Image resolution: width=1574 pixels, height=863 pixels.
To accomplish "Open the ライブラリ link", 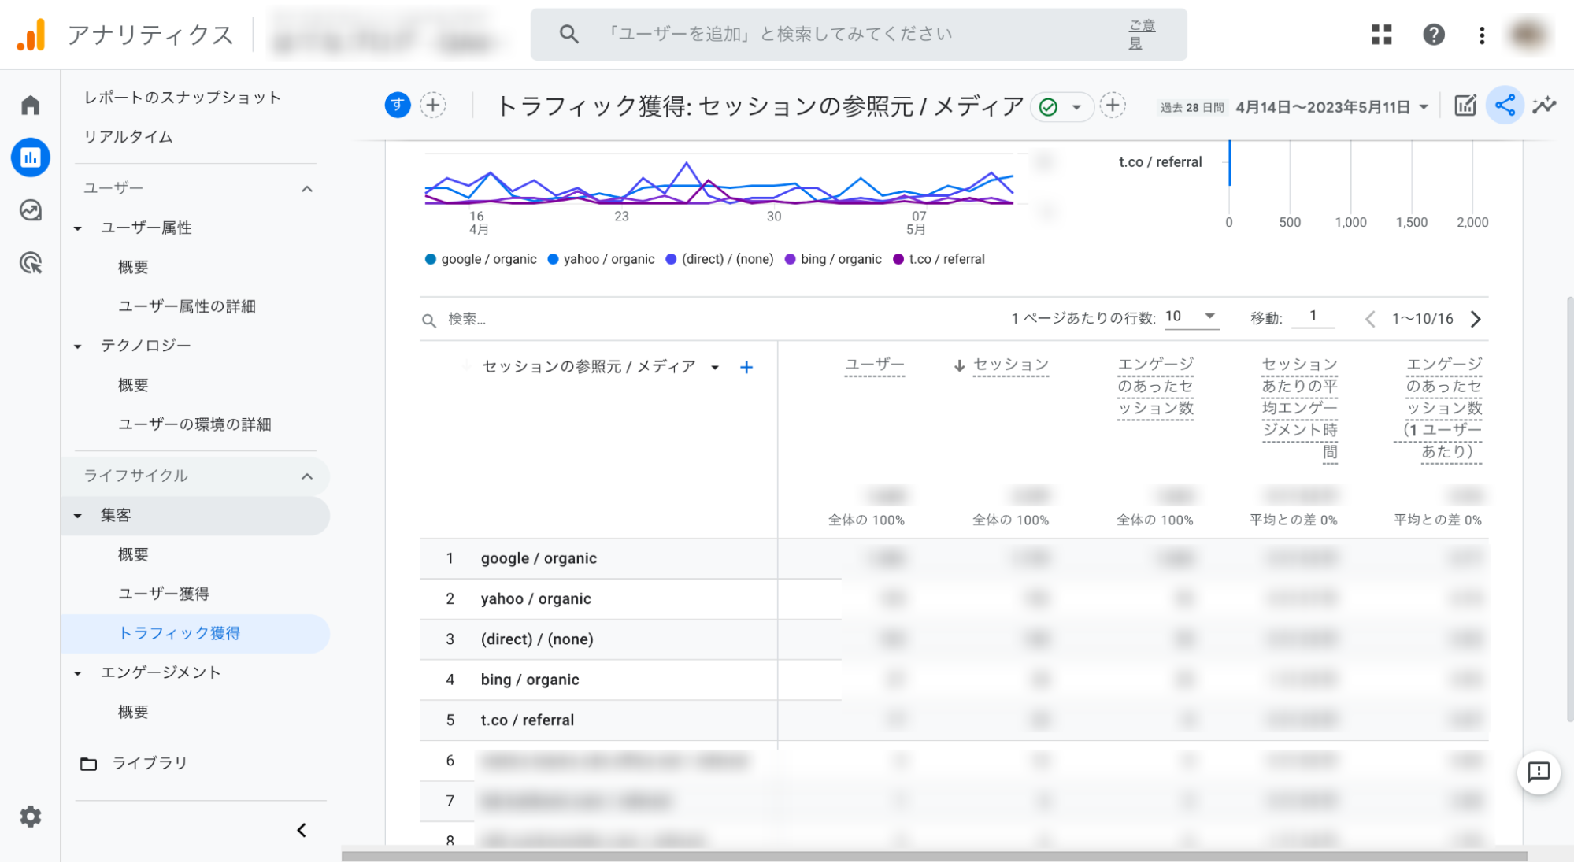I will tap(150, 762).
